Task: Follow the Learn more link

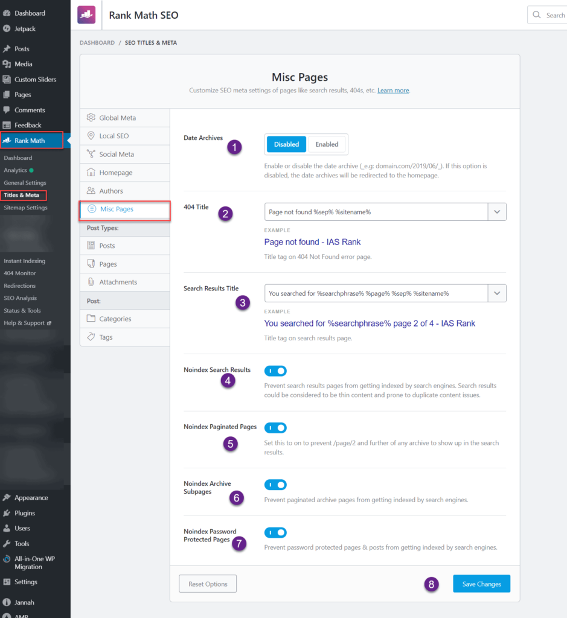Action: [393, 91]
